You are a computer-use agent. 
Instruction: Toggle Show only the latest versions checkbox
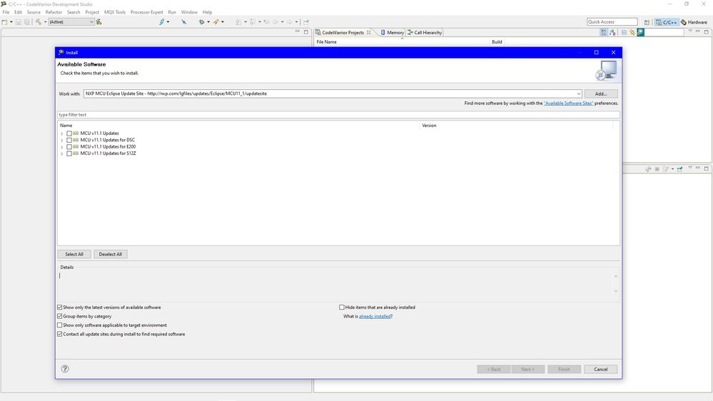click(59, 308)
